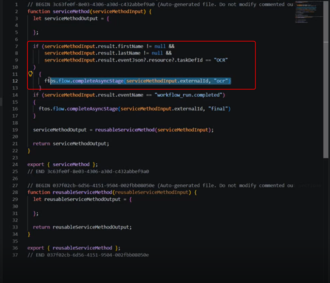Click line number 28 in the gutter
The image size is (330, 283).
pyautogui.click(x=15, y=192)
